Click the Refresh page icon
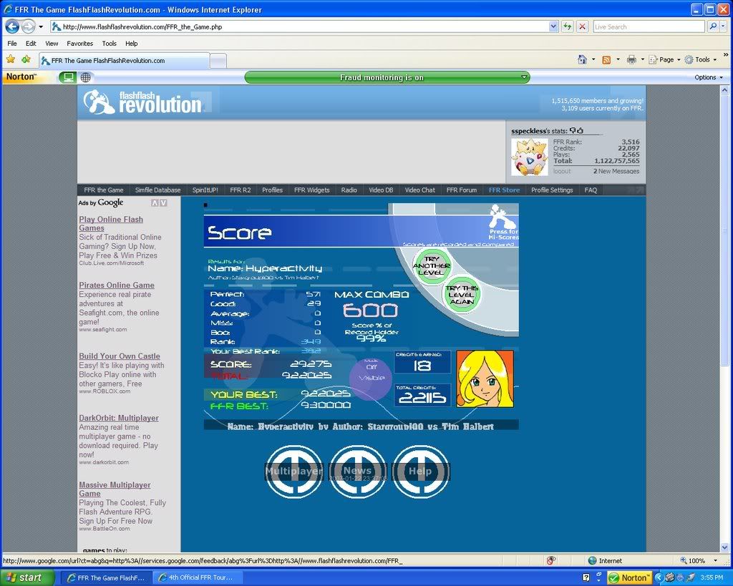Image resolution: width=733 pixels, height=586 pixels. (x=567, y=26)
